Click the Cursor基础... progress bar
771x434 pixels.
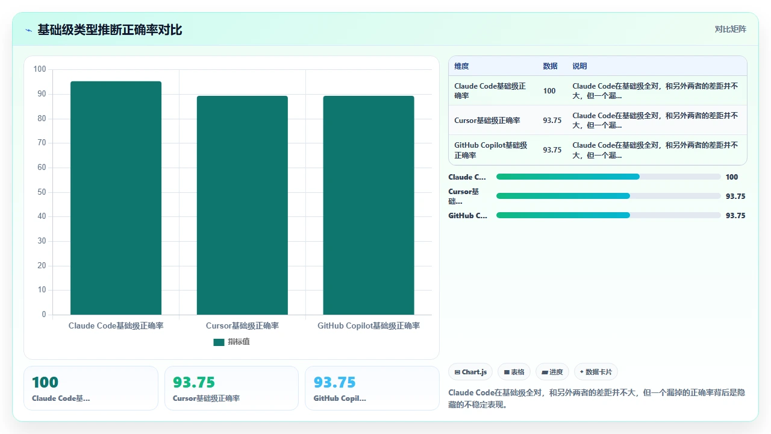[608, 196]
